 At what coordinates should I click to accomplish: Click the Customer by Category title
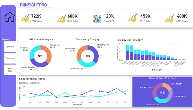click(87, 39)
